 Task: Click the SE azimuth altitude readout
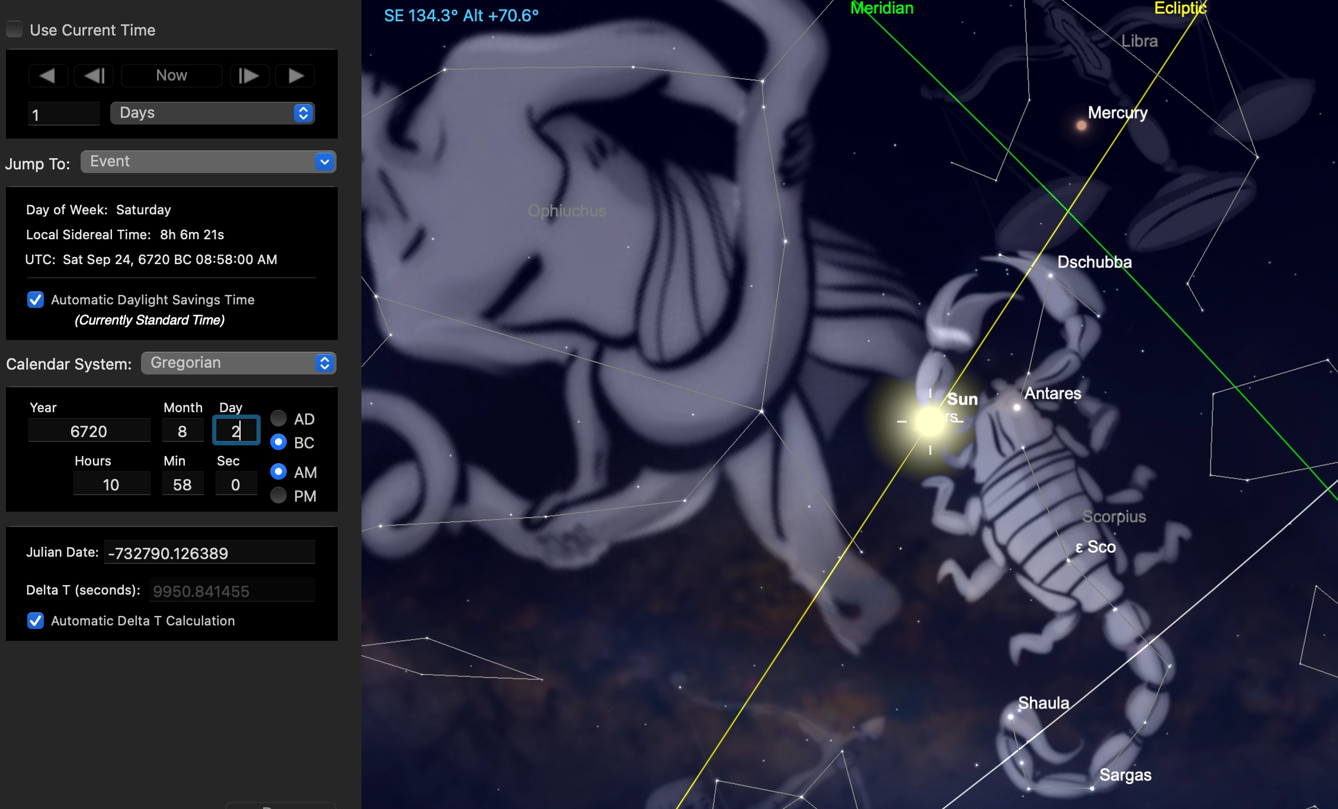pyautogui.click(x=461, y=15)
